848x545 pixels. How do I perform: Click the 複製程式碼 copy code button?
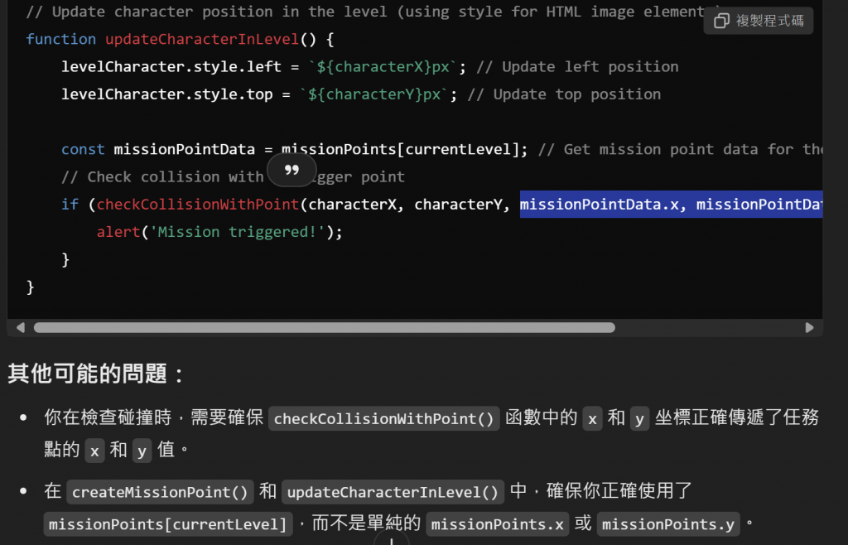pos(759,21)
